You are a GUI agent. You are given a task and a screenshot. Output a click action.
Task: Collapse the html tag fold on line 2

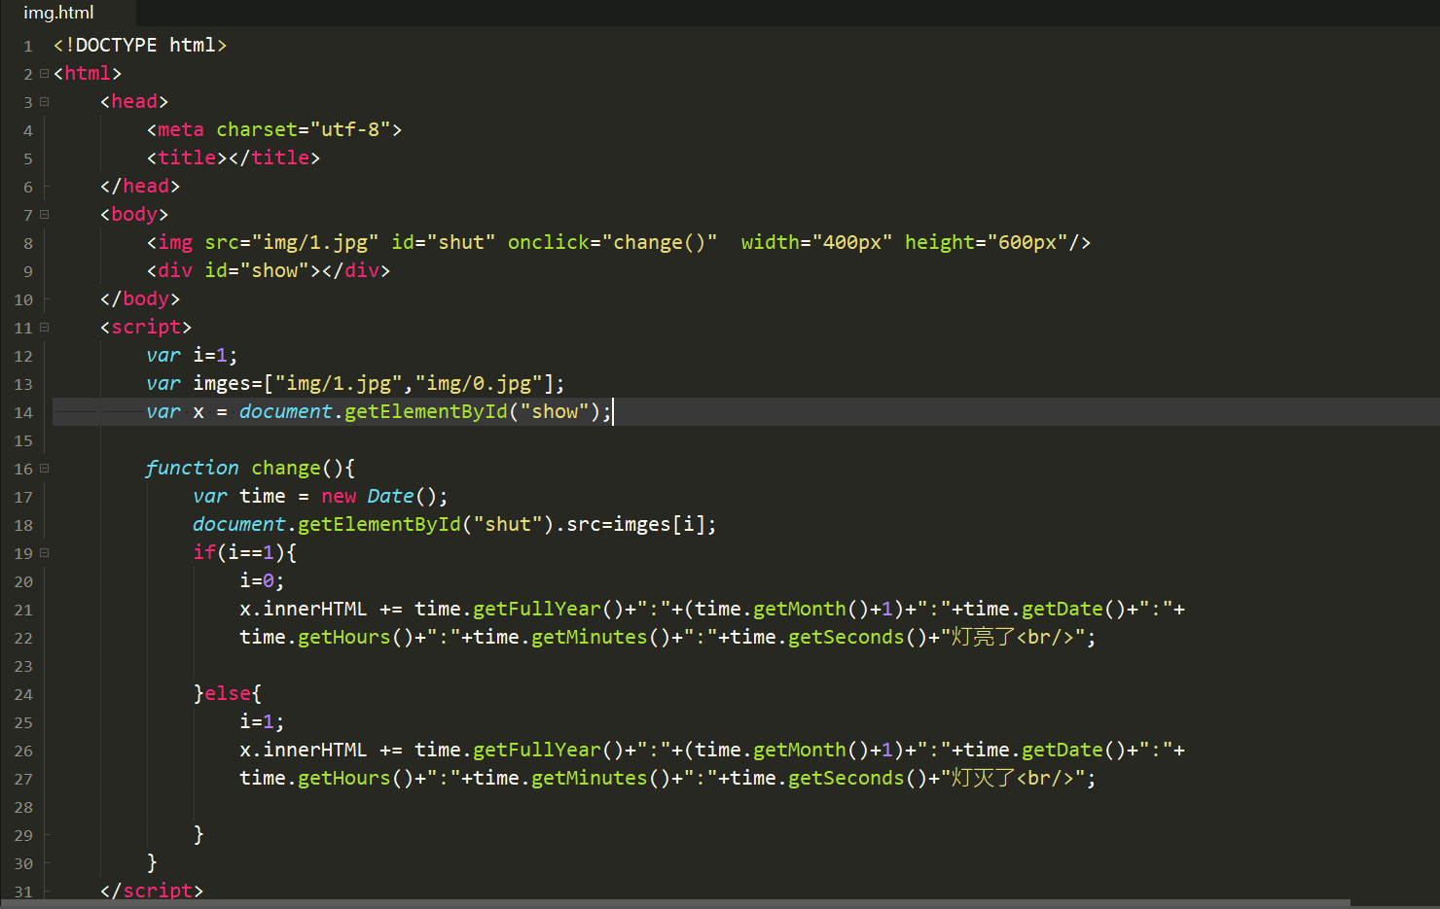coord(44,73)
